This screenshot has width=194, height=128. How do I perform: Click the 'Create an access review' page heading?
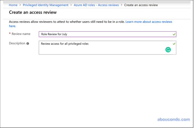(x=33, y=12)
